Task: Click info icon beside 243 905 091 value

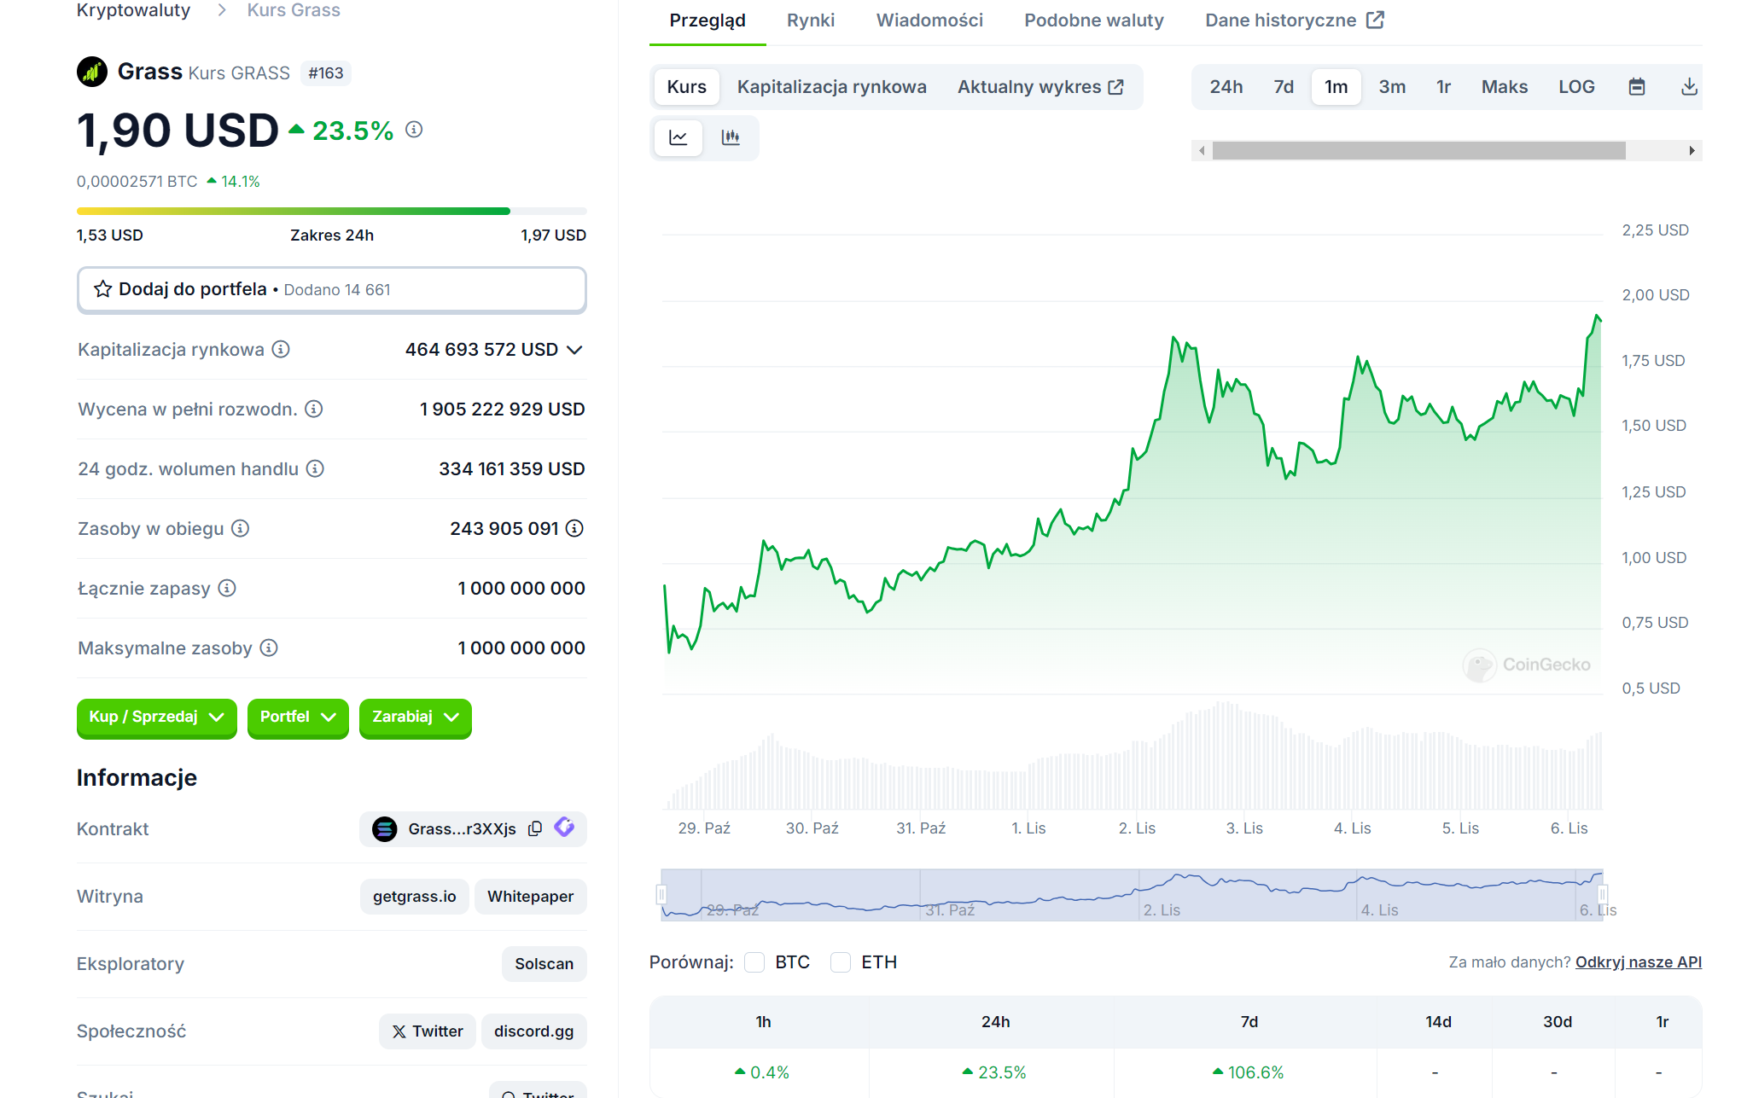Action: (575, 528)
